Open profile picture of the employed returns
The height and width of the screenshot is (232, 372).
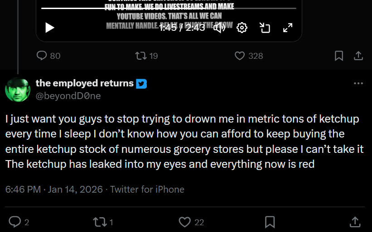tap(18, 90)
